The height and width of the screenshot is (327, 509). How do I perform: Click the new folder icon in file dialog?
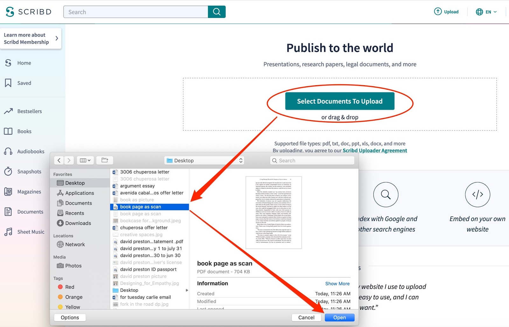point(105,160)
